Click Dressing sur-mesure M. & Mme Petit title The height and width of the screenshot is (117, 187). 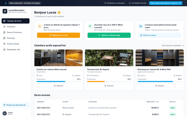coord(154,69)
